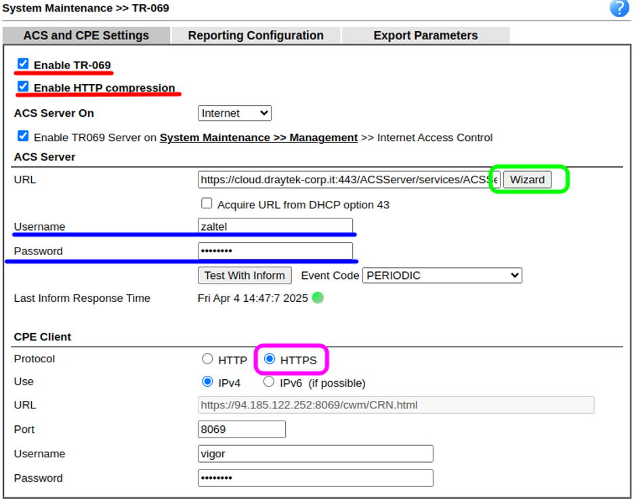The image size is (634, 502).
Task: Click the Test With Inform button
Action: click(x=245, y=275)
